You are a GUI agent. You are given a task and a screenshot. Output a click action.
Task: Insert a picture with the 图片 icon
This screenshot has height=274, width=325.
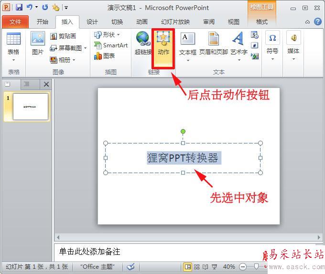click(38, 44)
